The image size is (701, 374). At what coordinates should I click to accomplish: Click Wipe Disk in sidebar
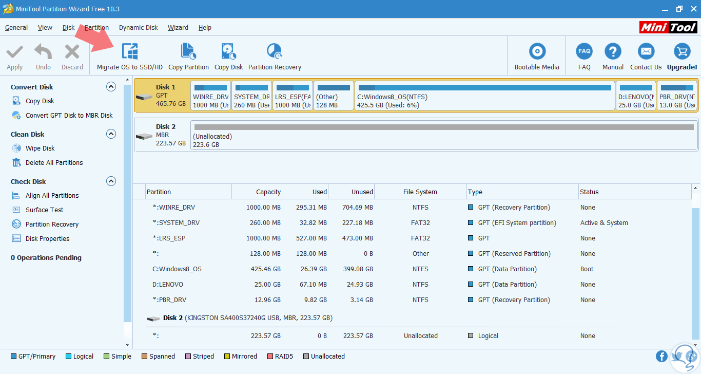coord(40,148)
